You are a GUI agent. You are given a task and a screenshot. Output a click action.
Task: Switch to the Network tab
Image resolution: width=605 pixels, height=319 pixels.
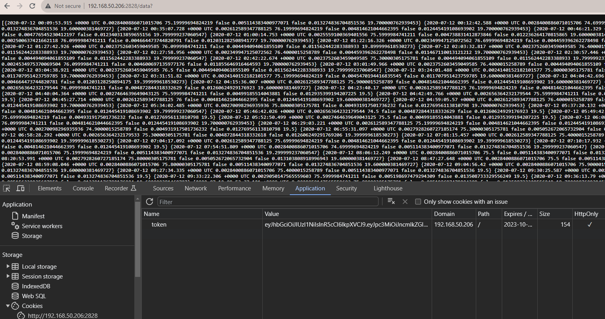point(196,188)
